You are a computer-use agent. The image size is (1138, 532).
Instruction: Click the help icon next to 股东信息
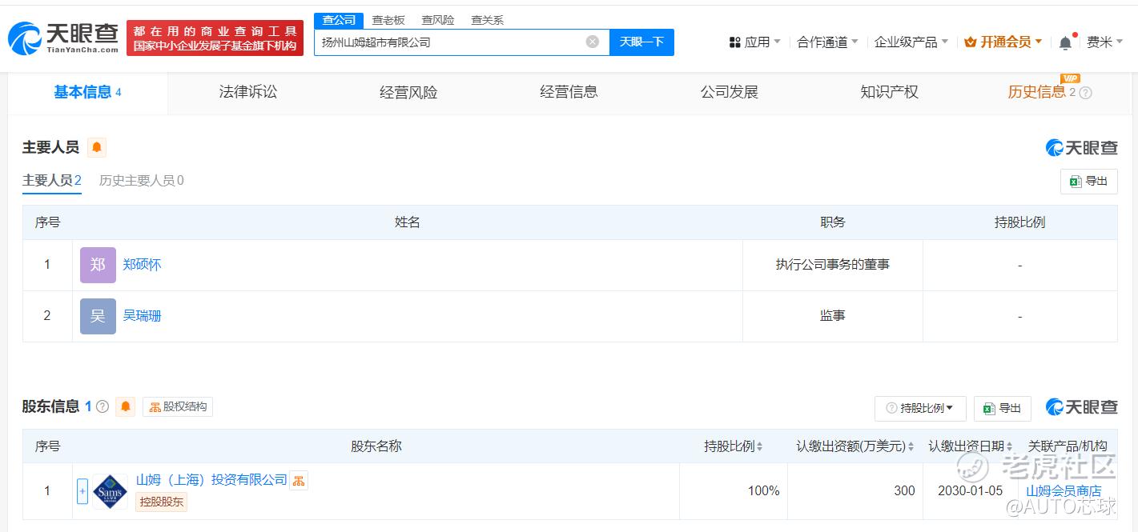click(x=103, y=406)
